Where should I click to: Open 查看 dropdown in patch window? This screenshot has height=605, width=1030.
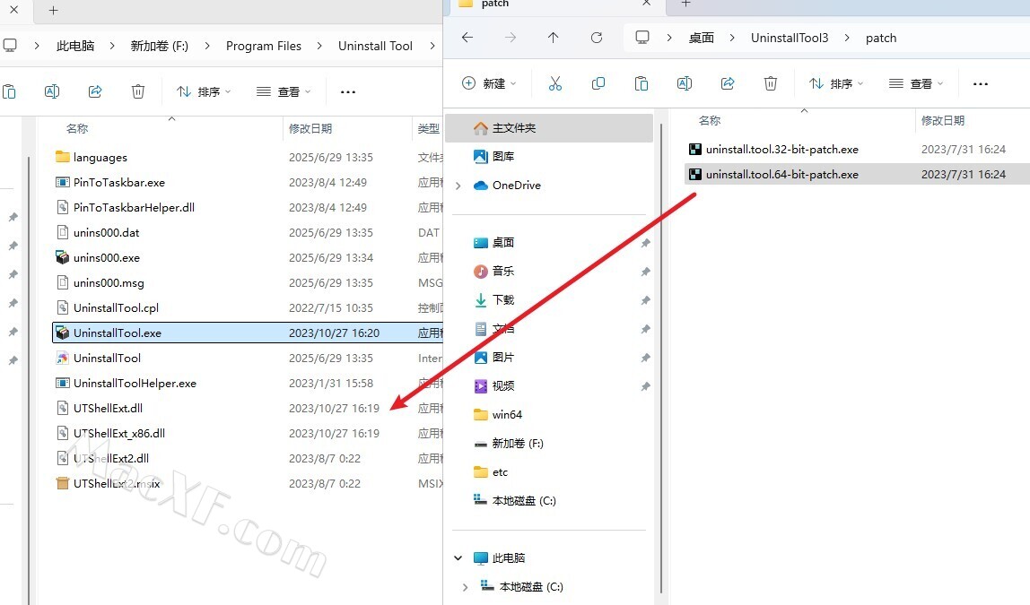916,83
